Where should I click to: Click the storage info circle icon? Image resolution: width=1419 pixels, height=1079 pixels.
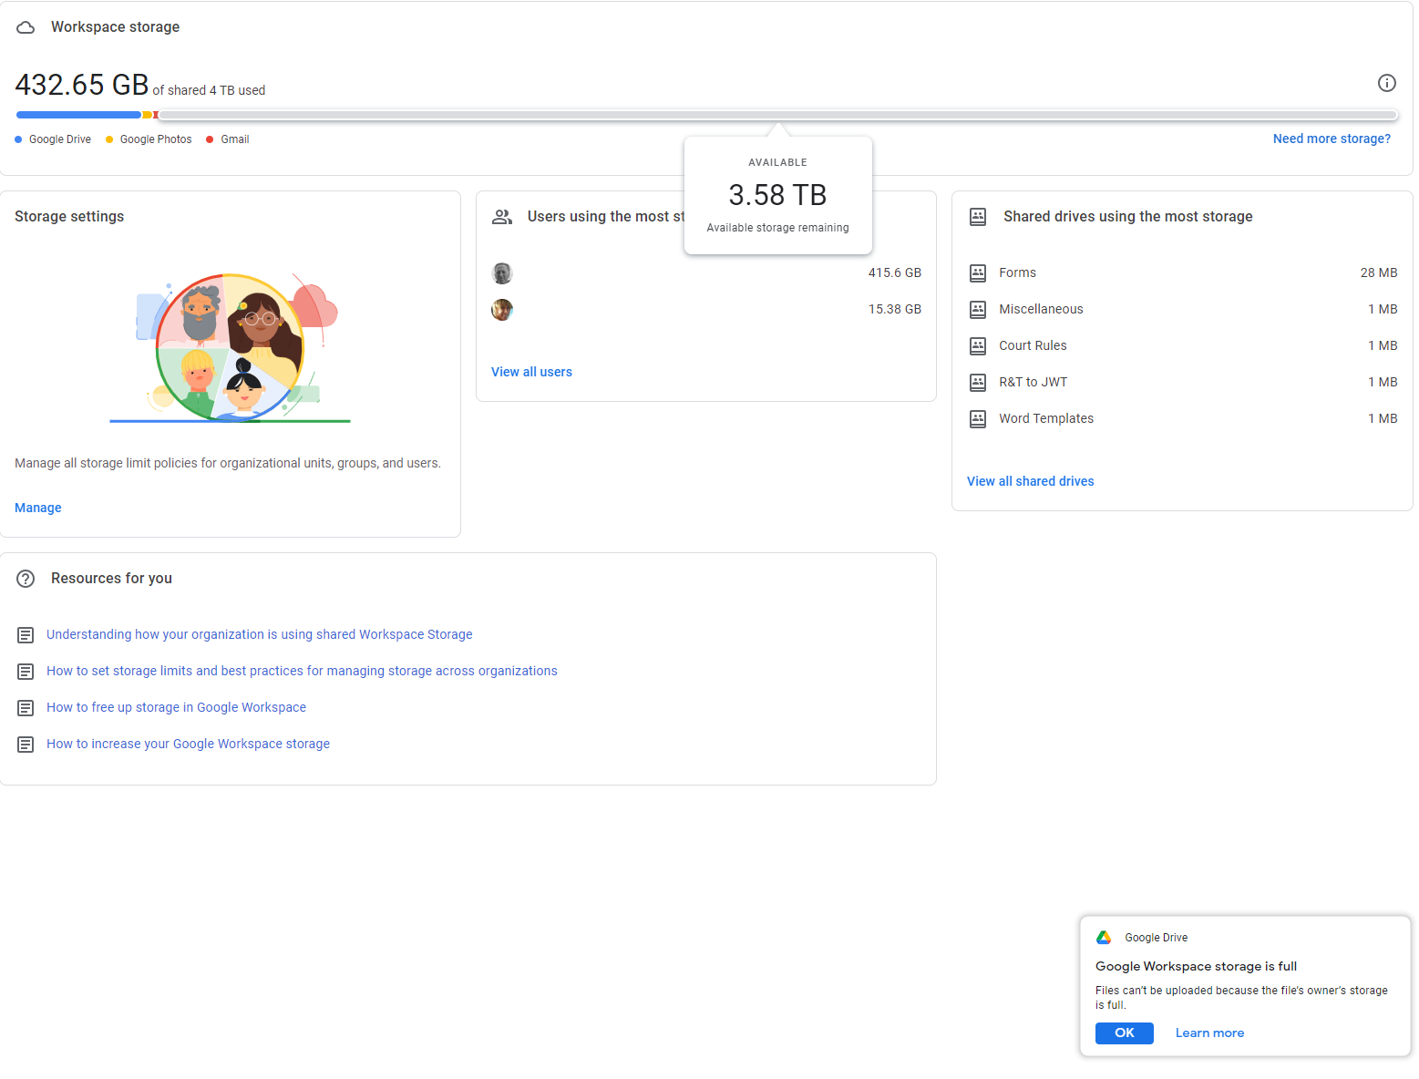click(1386, 83)
